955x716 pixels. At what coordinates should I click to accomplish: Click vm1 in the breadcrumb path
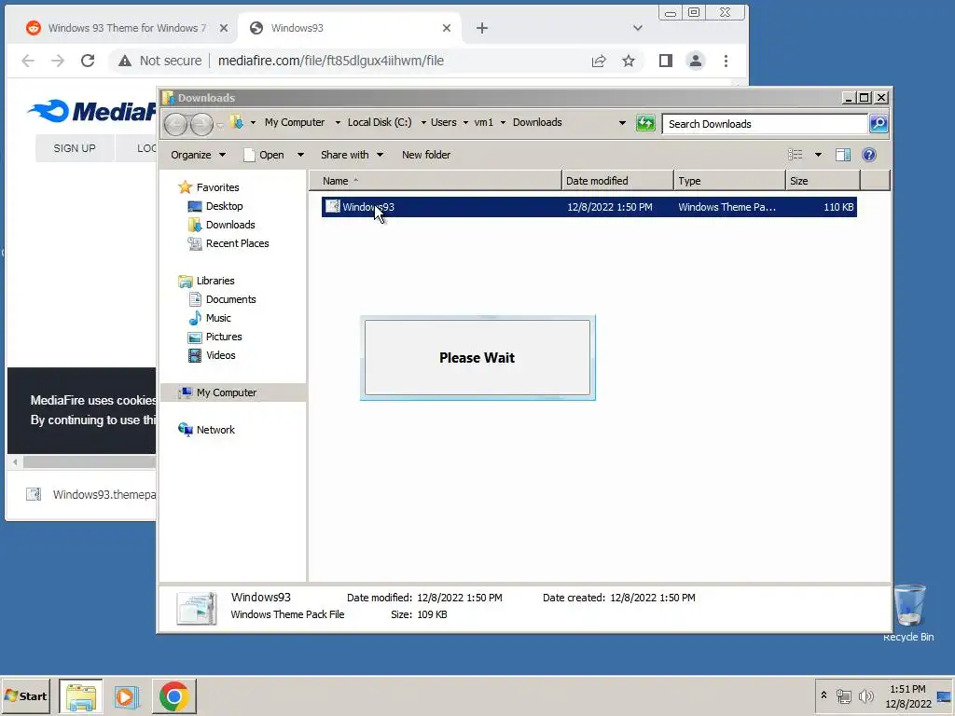484,122
